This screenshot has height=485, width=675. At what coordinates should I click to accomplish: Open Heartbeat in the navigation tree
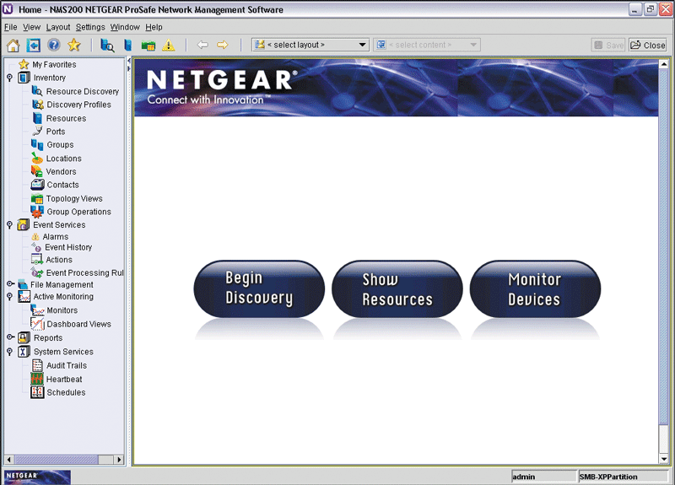click(63, 380)
